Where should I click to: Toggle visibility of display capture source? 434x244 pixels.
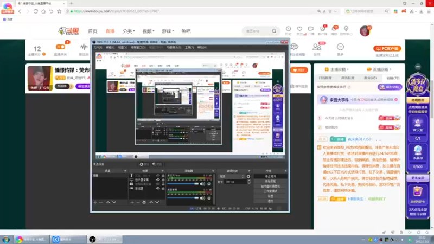tap(158, 180)
